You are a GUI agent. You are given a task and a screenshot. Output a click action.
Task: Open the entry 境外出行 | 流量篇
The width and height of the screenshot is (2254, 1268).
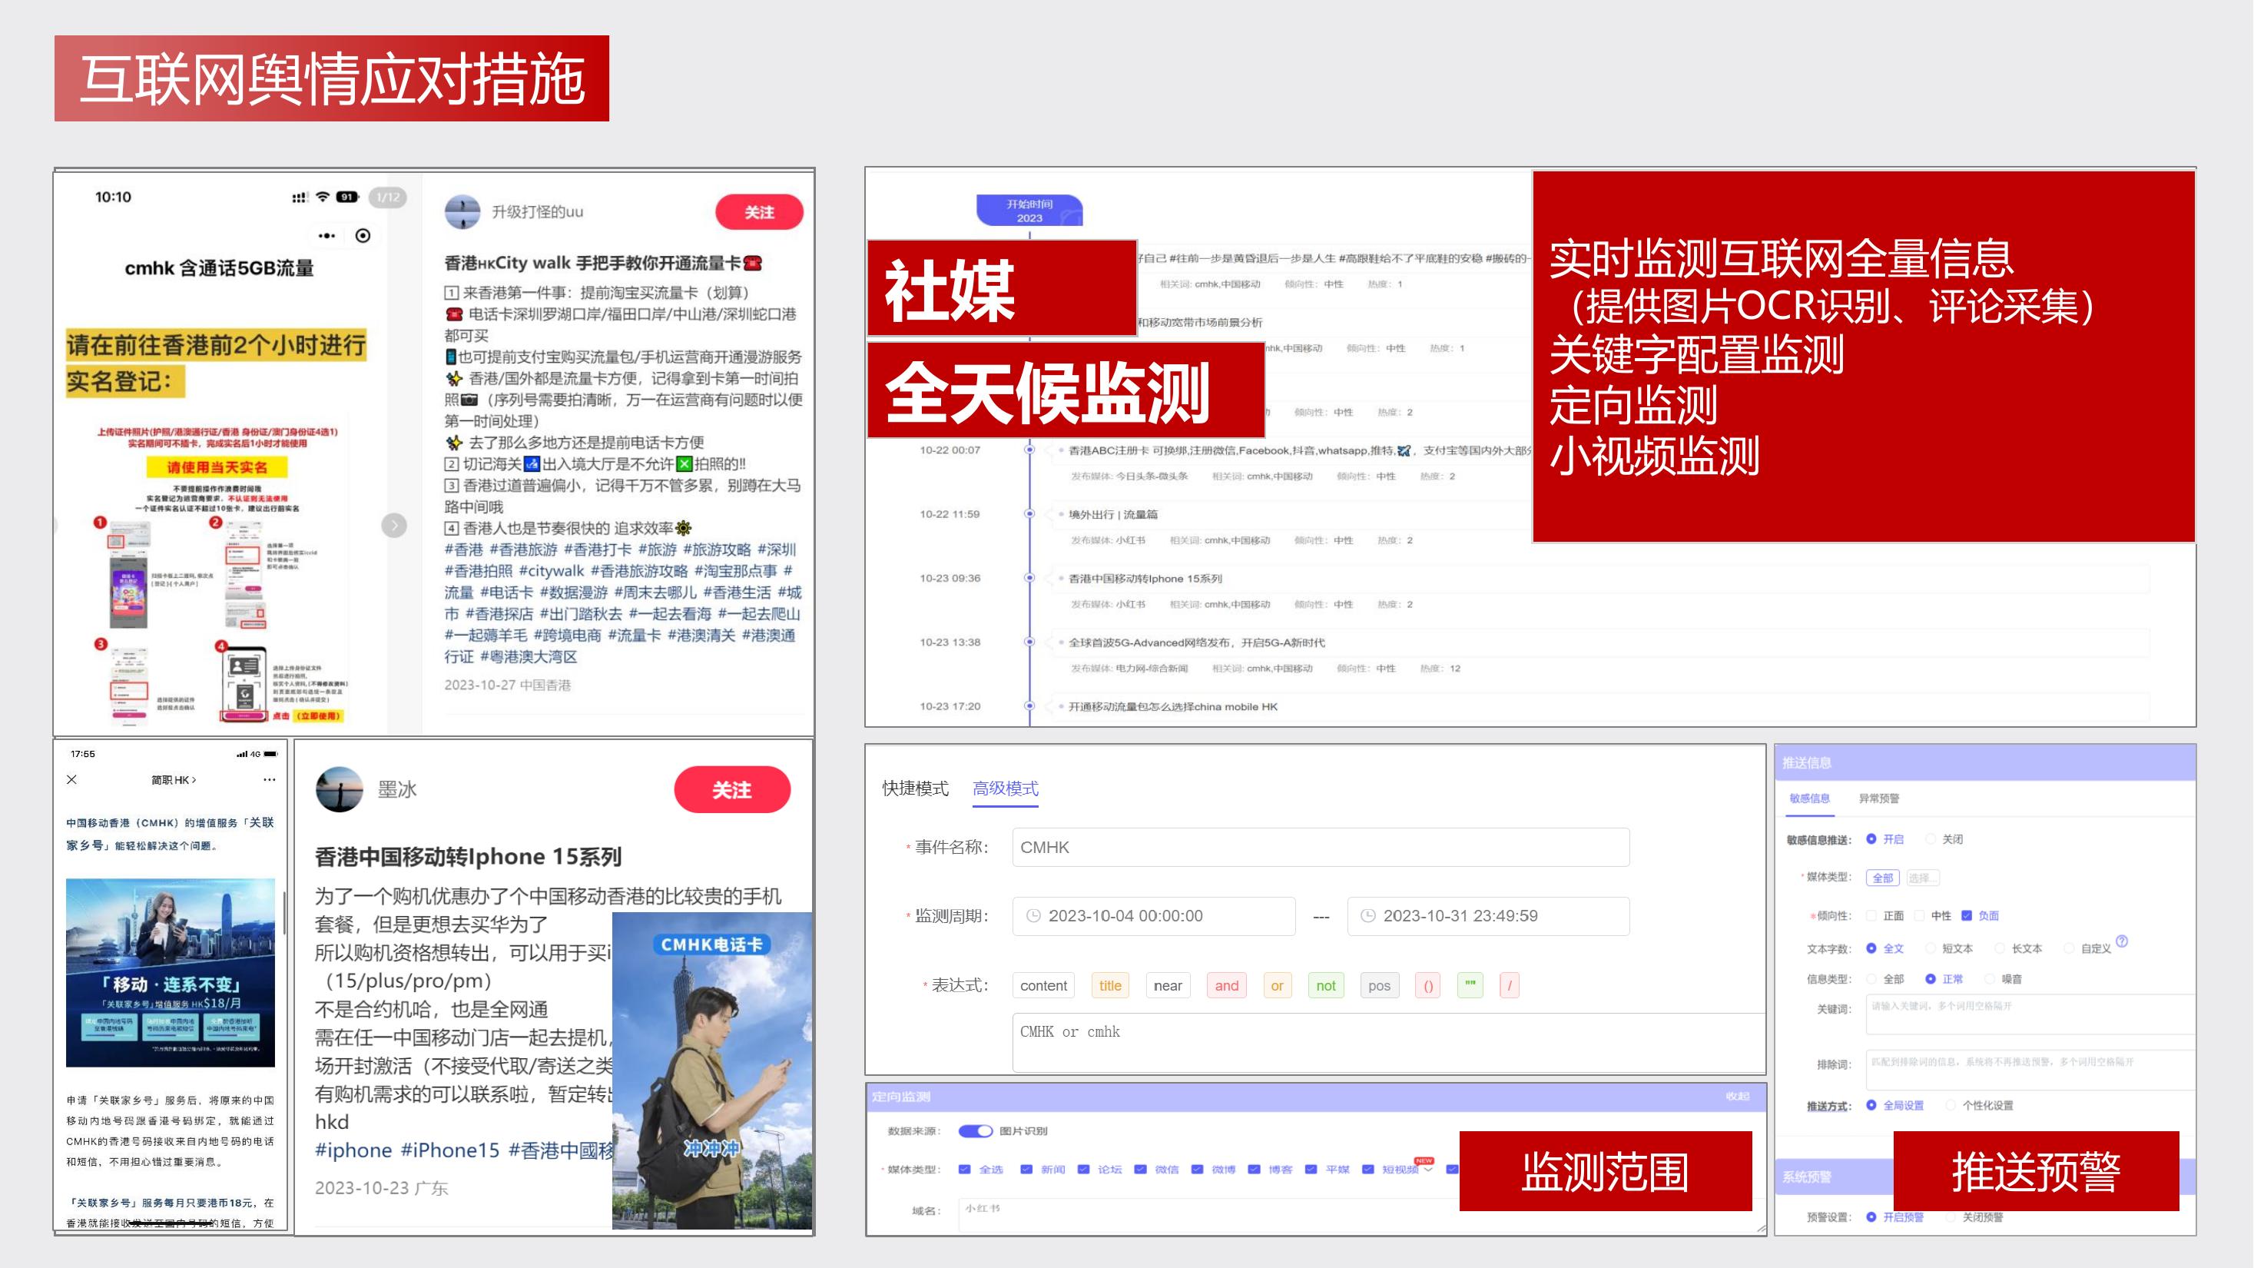(x=1113, y=515)
